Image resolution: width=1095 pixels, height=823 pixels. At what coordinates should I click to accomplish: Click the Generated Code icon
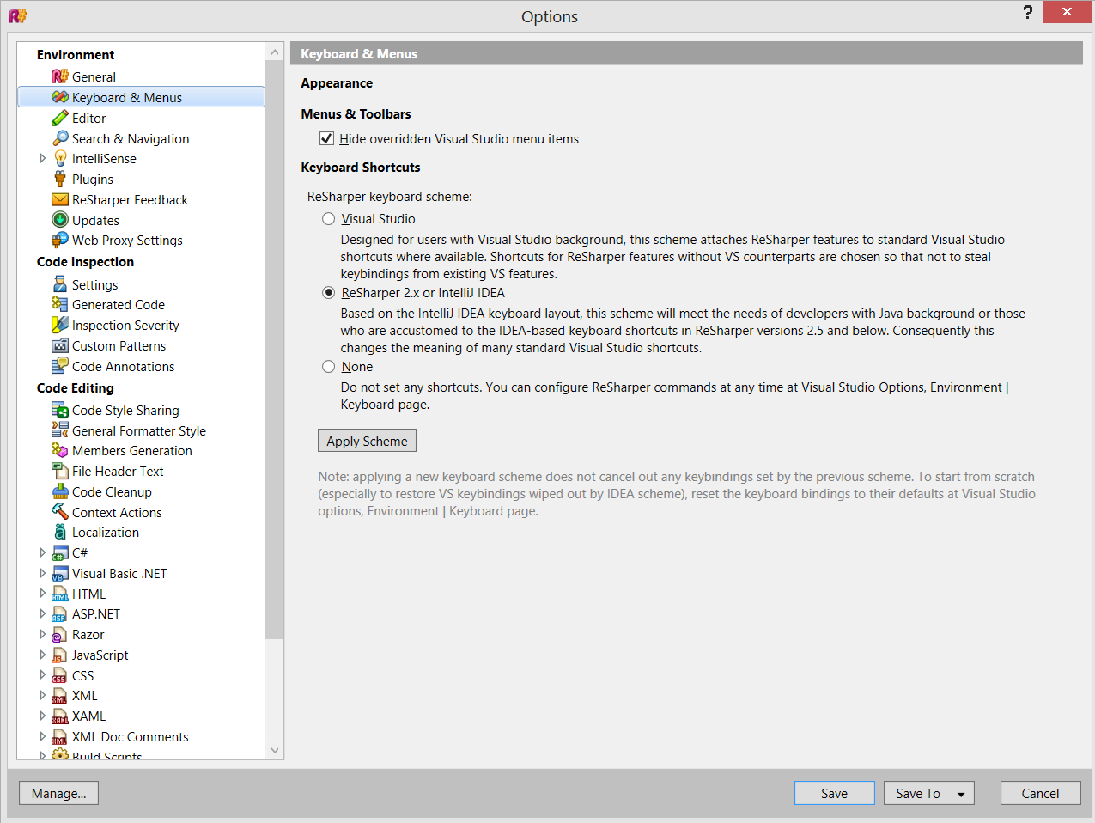pyautogui.click(x=60, y=304)
